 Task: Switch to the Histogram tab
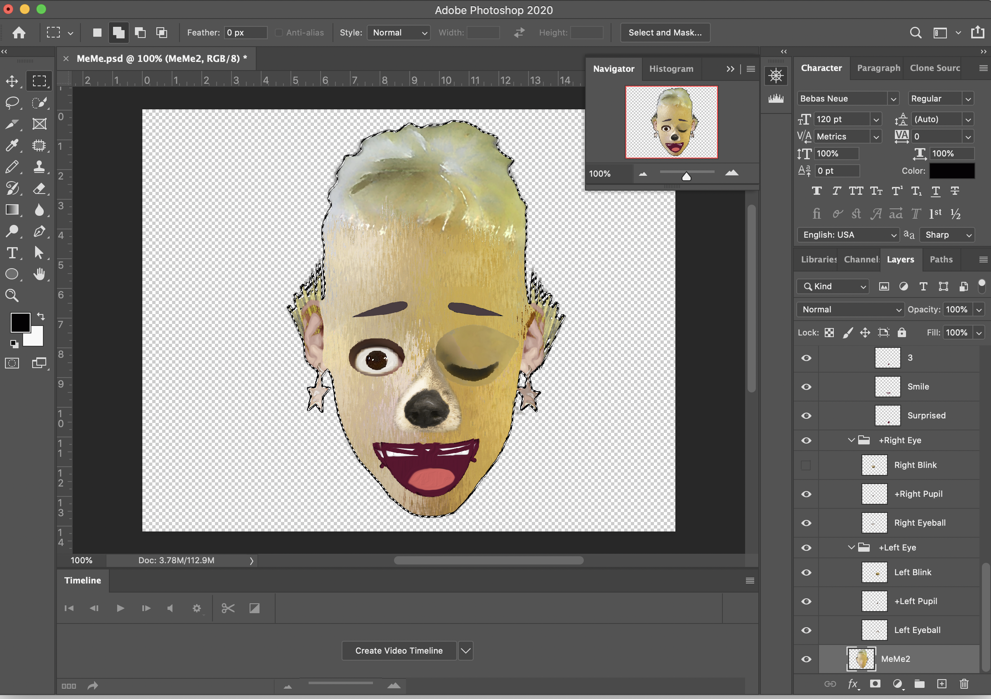671,69
